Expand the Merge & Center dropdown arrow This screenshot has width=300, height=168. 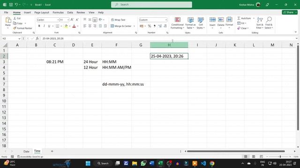135,26
